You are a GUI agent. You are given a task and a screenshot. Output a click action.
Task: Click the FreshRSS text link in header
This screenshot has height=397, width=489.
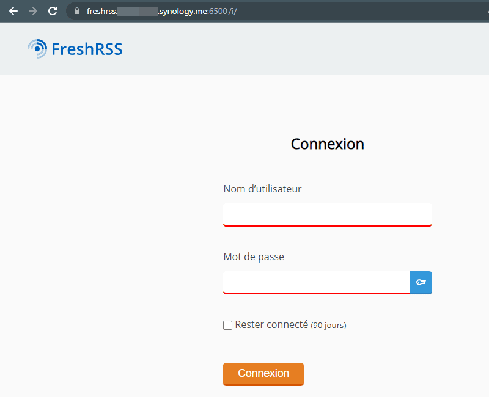(x=87, y=49)
